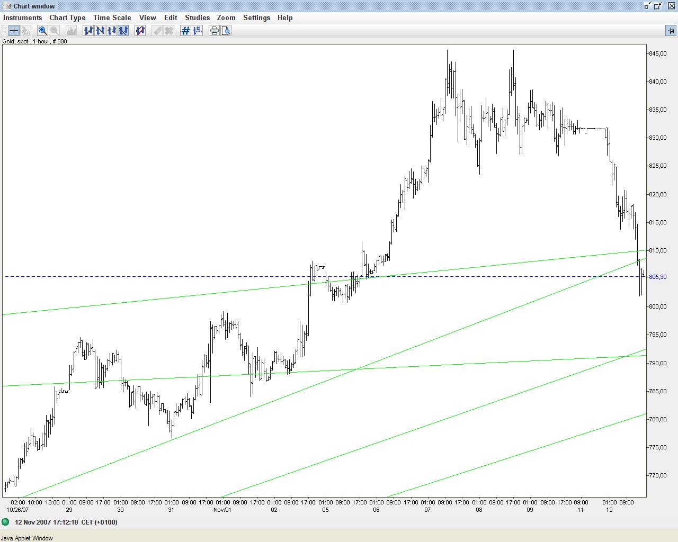The width and height of the screenshot is (678, 542).
Task: Click the 770,00 price axis label
Action: (657, 475)
